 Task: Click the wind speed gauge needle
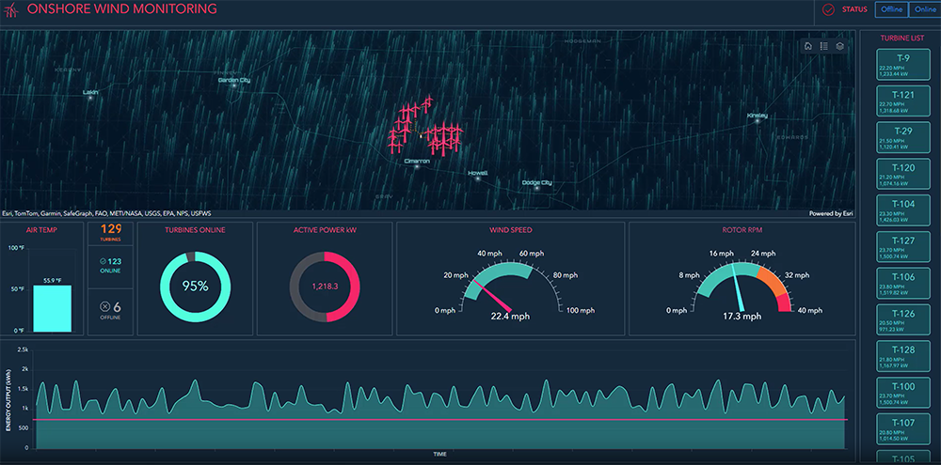point(495,295)
